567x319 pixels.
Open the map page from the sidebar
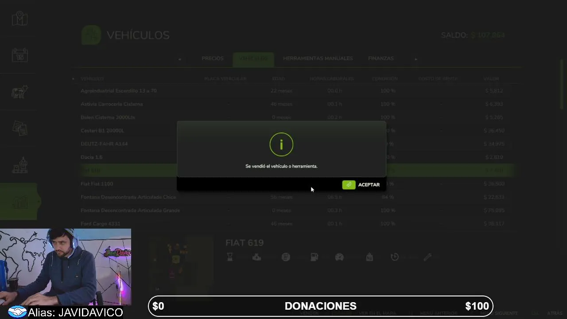click(19, 19)
